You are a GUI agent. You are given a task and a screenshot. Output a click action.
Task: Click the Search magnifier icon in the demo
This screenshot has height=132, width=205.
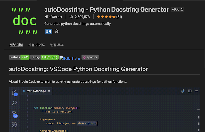coord(14,103)
